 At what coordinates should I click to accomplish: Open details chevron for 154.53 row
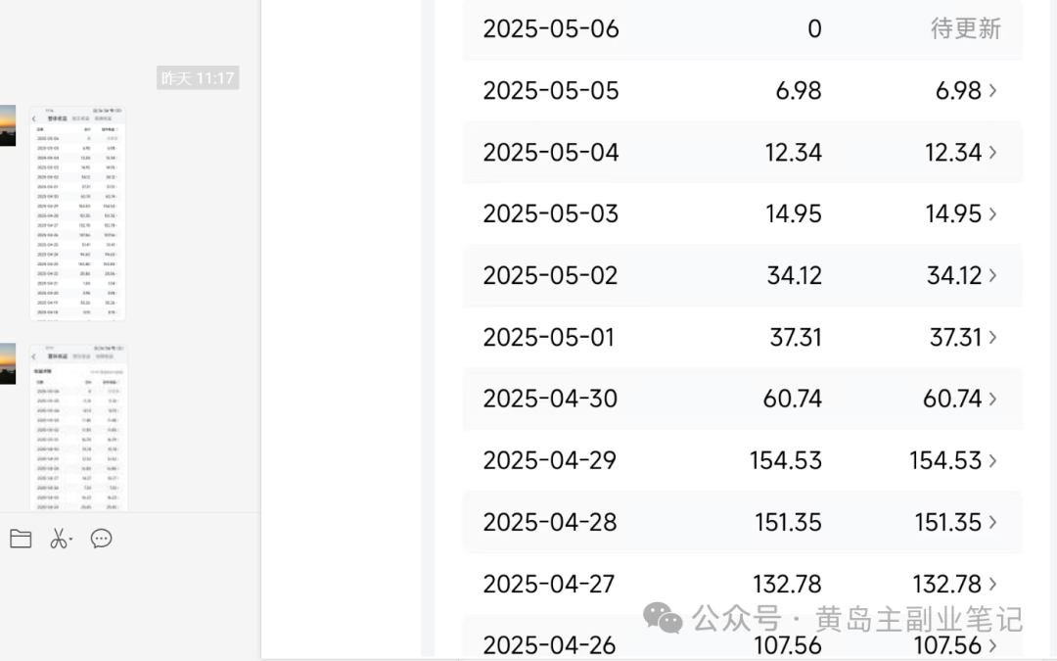[992, 460]
